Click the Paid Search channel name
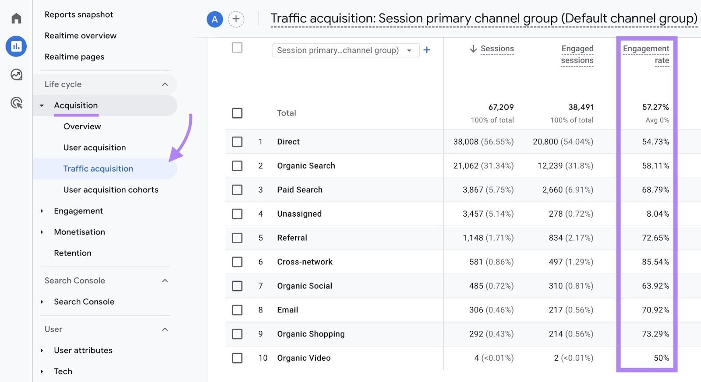 [x=300, y=190]
